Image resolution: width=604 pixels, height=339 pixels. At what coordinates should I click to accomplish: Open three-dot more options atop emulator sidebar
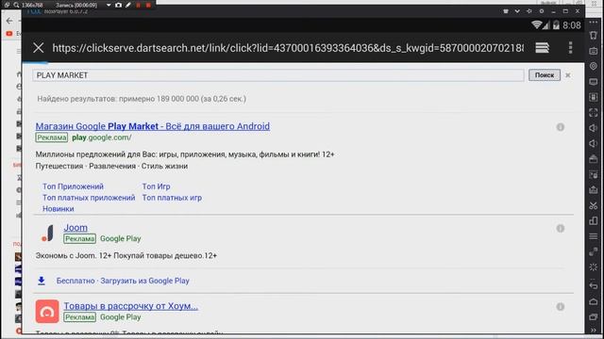point(594,23)
